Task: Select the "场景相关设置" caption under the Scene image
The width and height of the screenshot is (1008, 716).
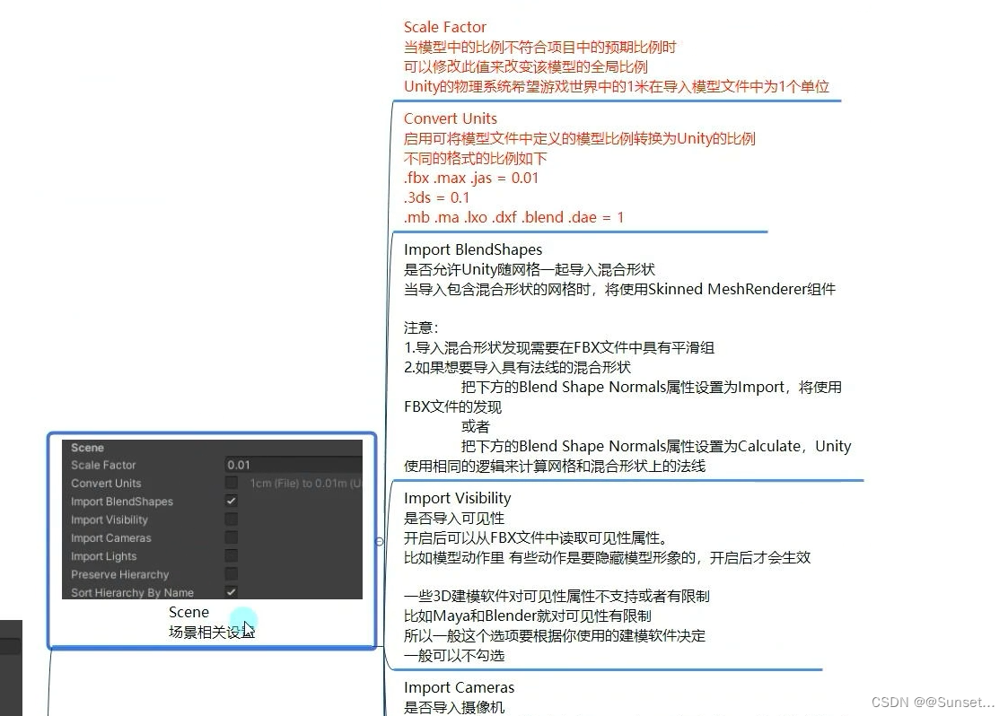Action: (x=212, y=632)
